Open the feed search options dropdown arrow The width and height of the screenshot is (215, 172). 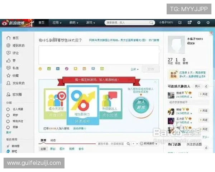tap(133, 144)
